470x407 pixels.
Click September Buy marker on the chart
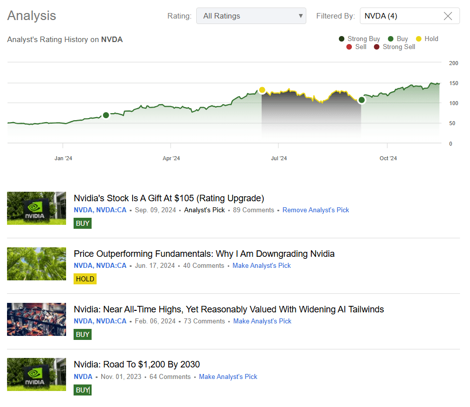click(362, 100)
